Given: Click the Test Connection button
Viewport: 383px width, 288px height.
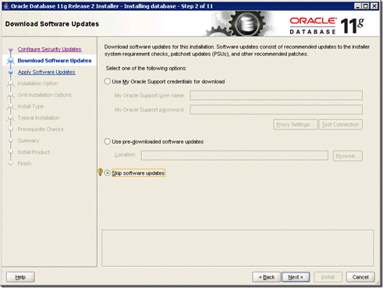Looking at the screenshot, I should click(340, 125).
